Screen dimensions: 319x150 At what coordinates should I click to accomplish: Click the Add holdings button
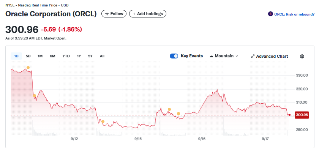(148, 14)
